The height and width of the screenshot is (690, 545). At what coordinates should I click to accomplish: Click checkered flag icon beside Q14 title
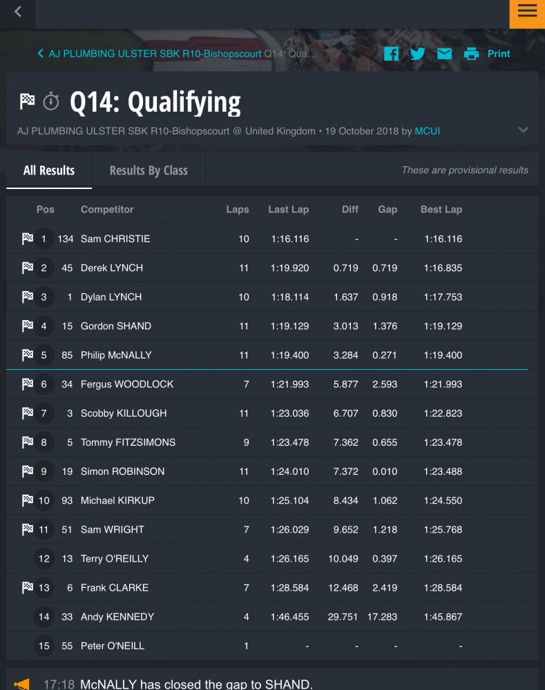coord(28,101)
